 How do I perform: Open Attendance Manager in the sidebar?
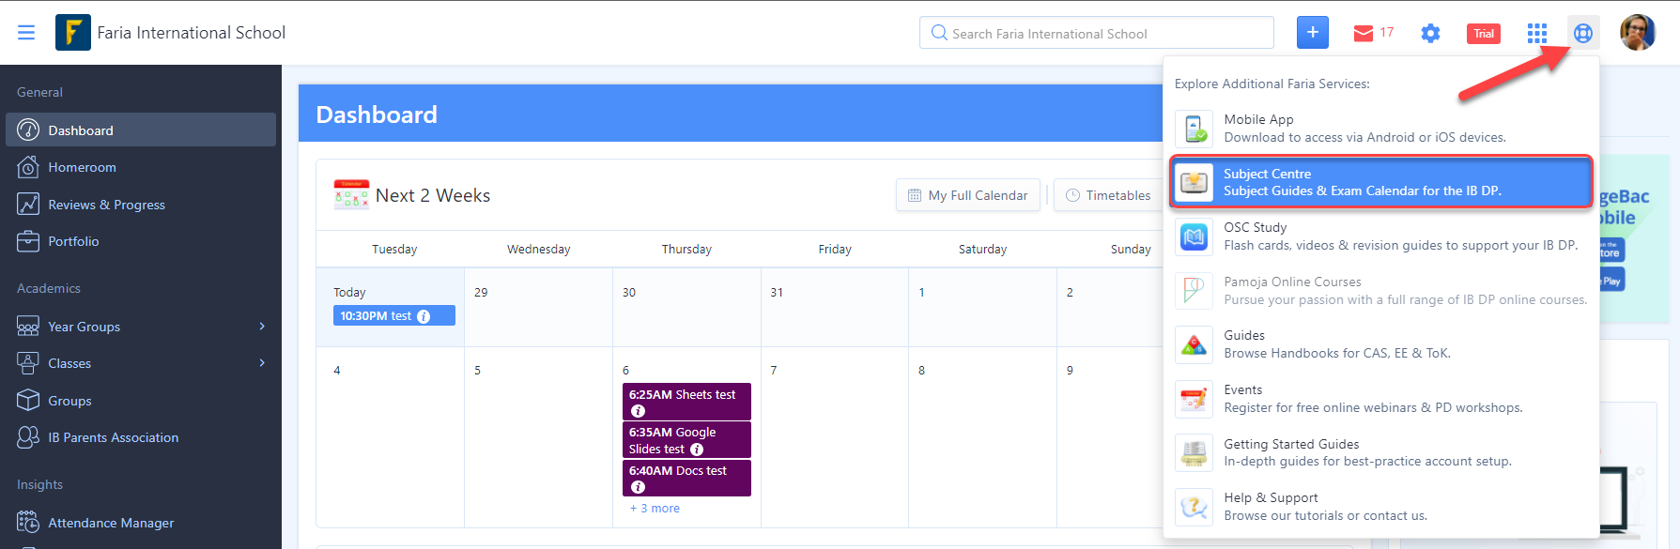[111, 523]
